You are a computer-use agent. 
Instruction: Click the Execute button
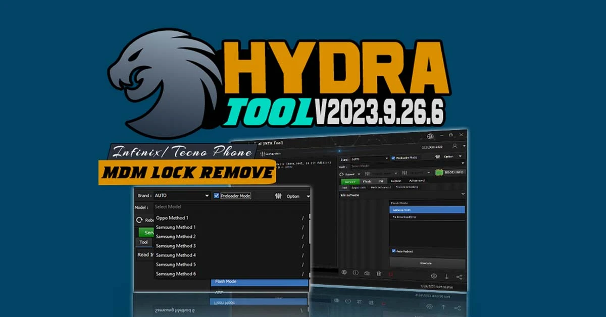(x=428, y=263)
